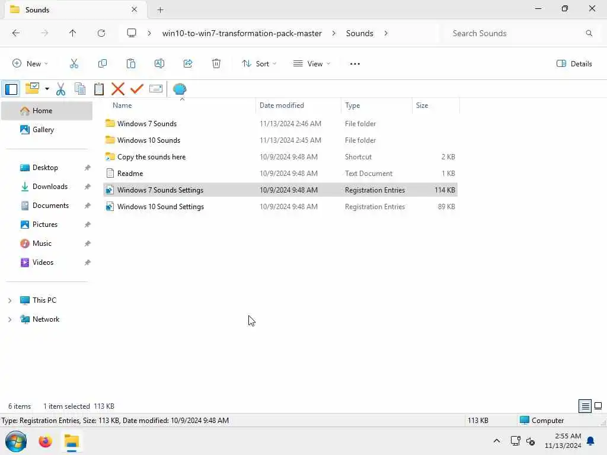
Task: Click the clipboard Paste icon in classic toolbar
Action: pyautogui.click(x=99, y=89)
